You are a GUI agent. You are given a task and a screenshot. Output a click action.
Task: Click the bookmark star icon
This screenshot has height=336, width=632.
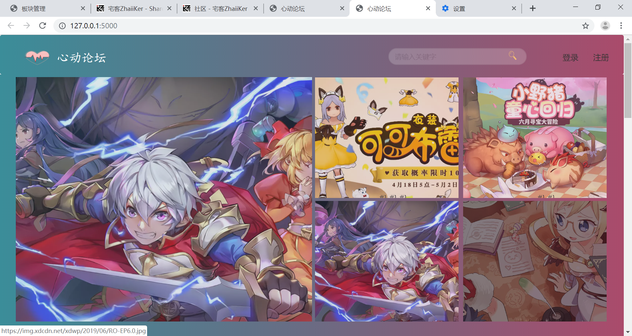point(586,26)
